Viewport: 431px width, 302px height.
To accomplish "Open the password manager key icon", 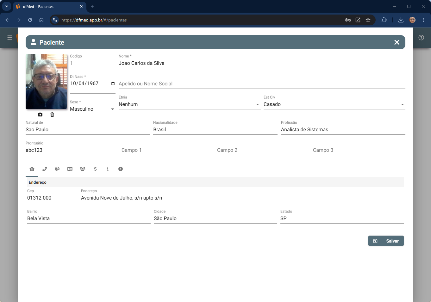I will click(x=348, y=20).
